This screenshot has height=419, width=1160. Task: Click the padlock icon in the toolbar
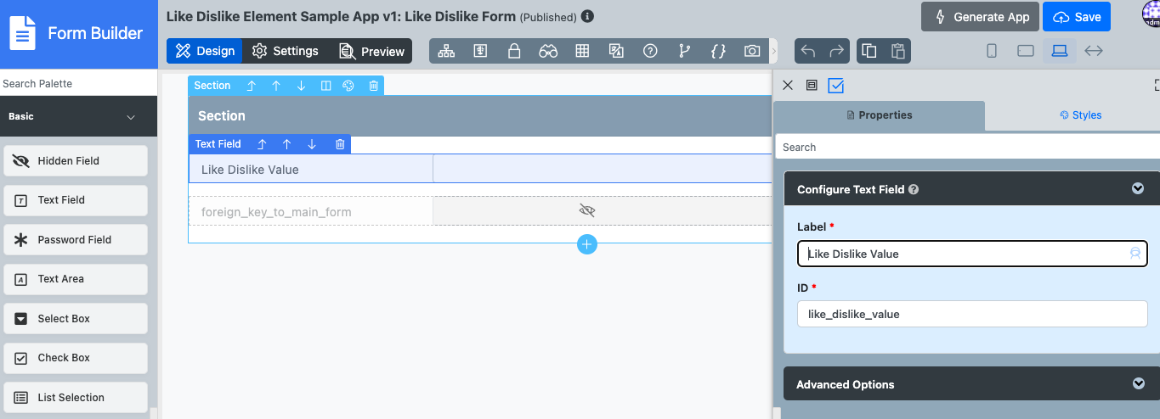click(514, 51)
